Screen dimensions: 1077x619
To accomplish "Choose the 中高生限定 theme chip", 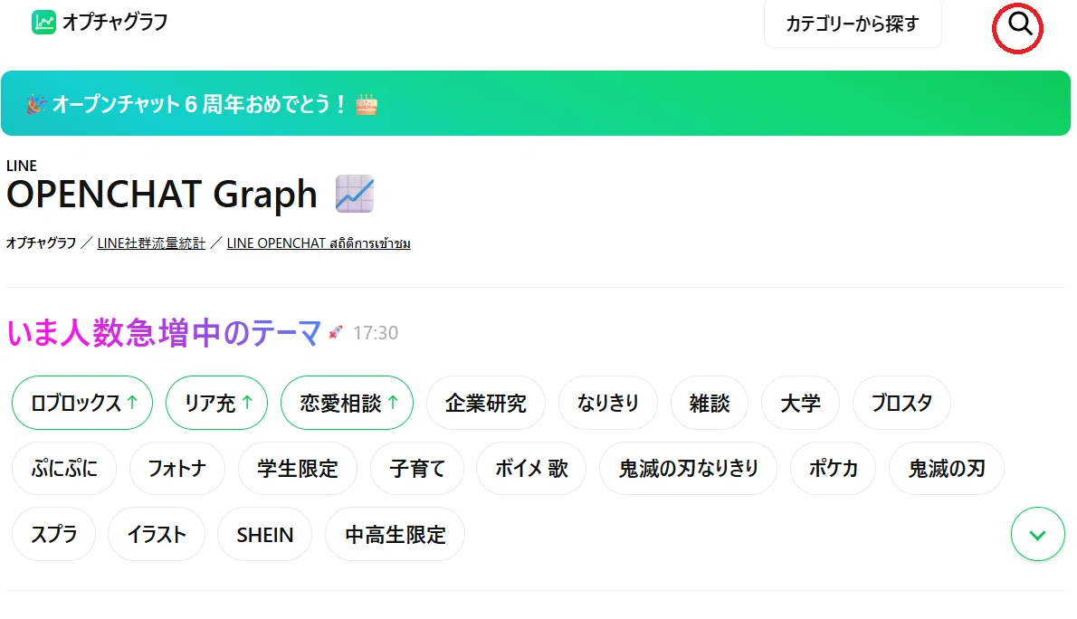I will coord(395,535).
